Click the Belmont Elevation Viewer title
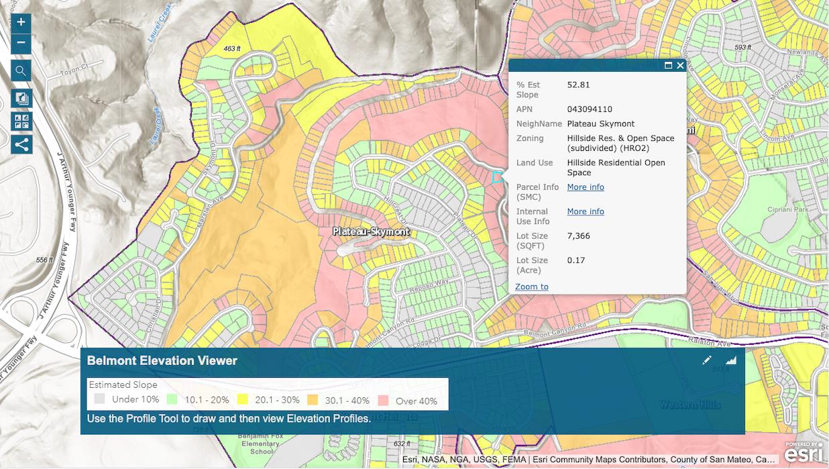829x469 pixels. click(162, 361)
